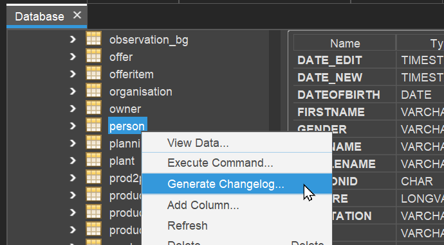Click the table icon beside planni row
444x245 pixels.
[93, 142]
